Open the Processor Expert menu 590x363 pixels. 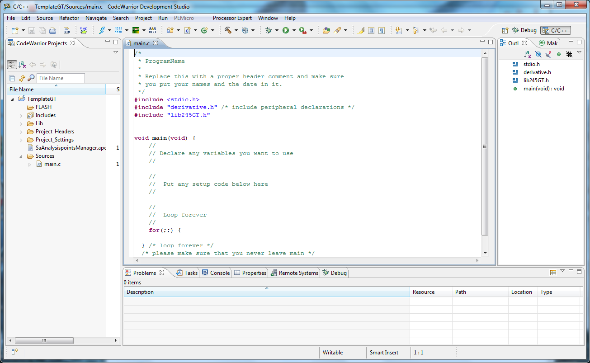click(232, 18)
